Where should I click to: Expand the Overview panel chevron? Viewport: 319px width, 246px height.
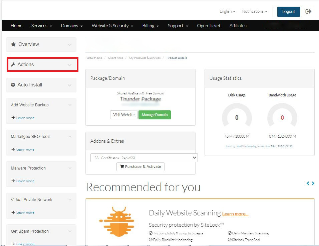click(x=69, y=45)
